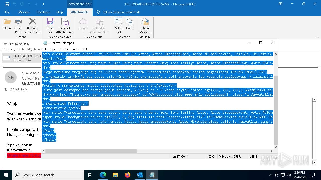The height and width of the screenshot is (180, 321).
Task: Customize Quick Access Toolbar dropdown
Action: pos(44,4)
